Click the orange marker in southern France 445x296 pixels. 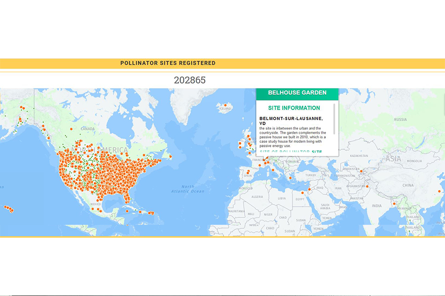pyautogui.click(x=260, y=165)
